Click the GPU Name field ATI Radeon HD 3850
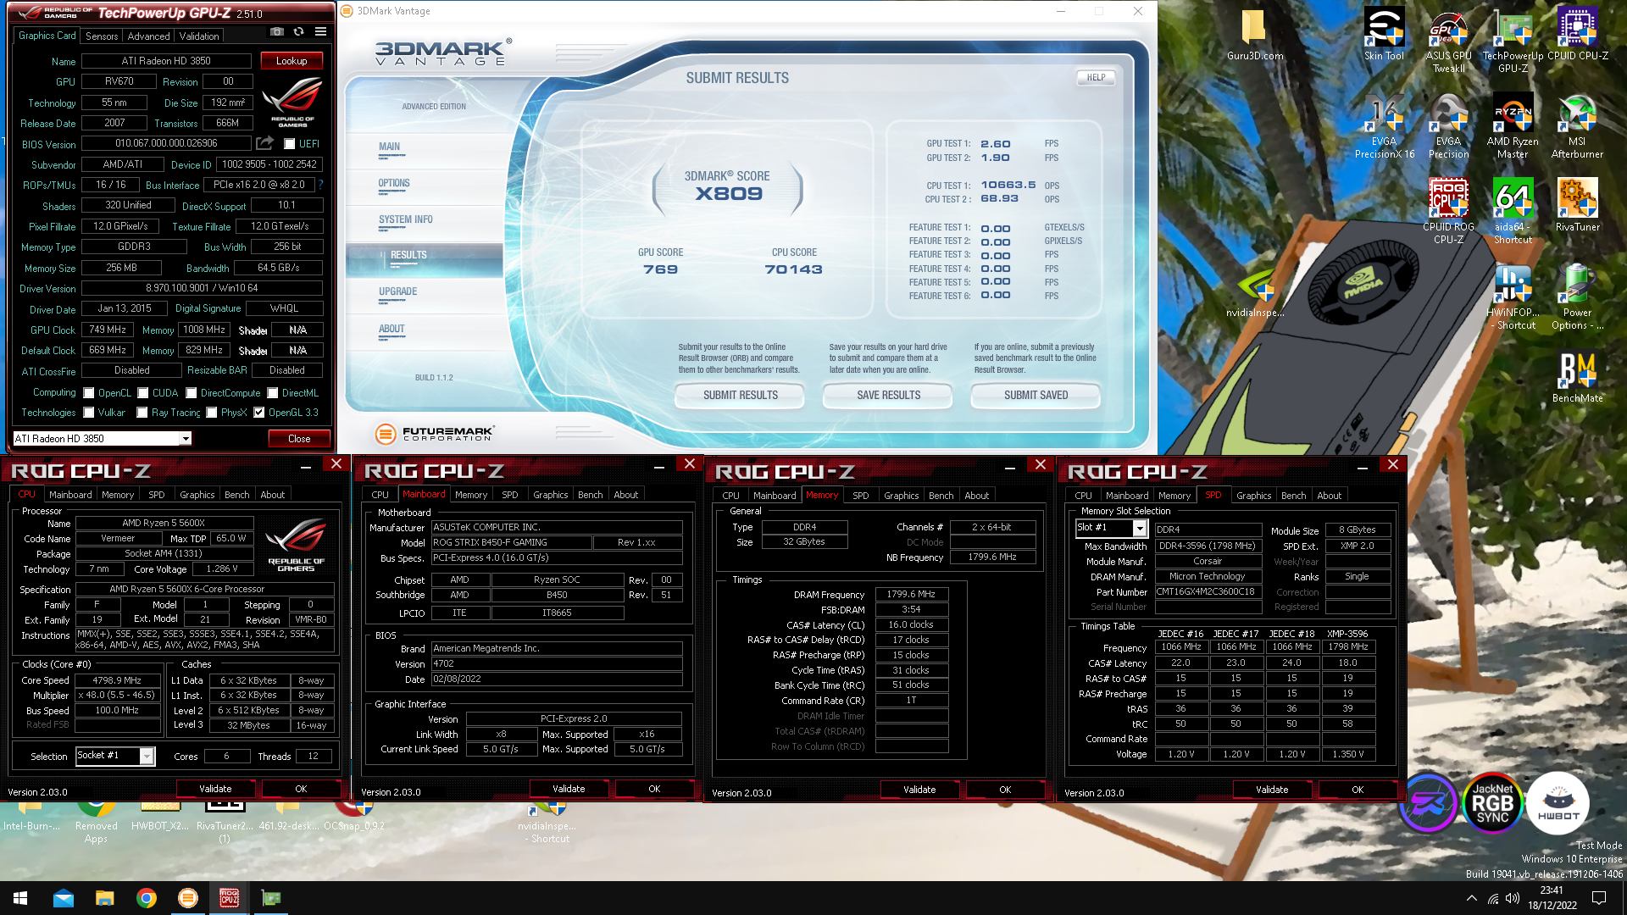Screen dimensions: 1627x915 coord(166,61)
